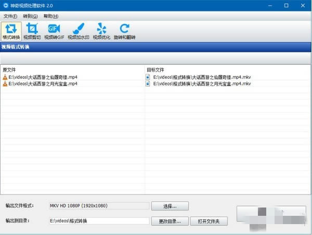Open the 视频加水印 watermark brush tool
This screenshot has width=312, height=235.
79,31
